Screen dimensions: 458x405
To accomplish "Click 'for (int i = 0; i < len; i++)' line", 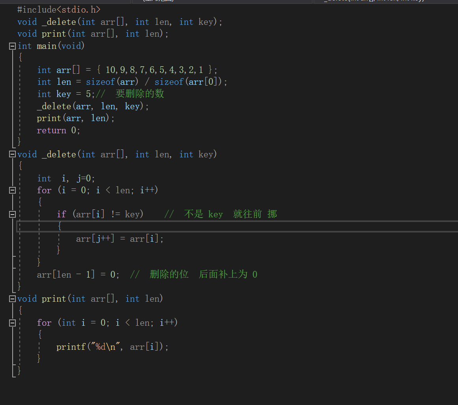I will click(x=107, y=323).
